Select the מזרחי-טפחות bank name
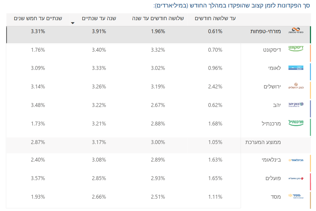This screenshot has width=316, height=211. (263, 32)
